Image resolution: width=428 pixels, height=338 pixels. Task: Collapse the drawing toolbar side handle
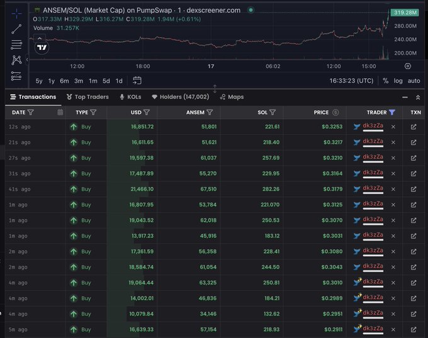(x=27, y=60)
